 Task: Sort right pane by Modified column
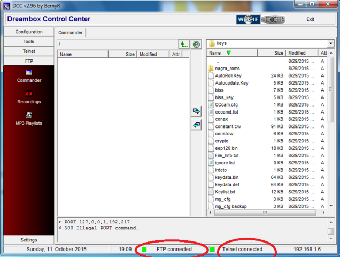pos(302,53)
